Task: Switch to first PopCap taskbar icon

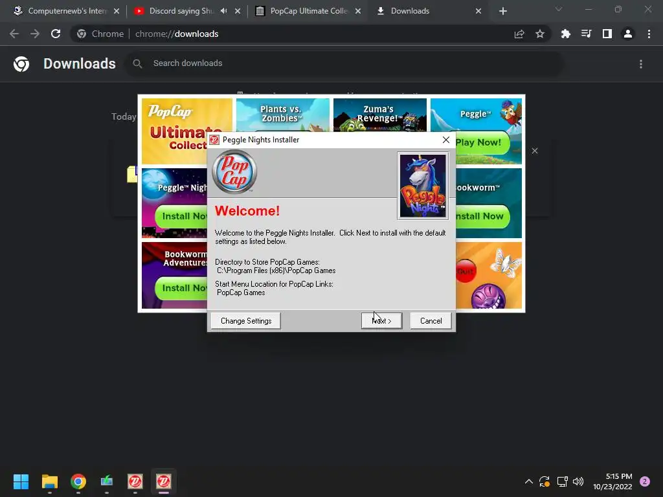Action: (135, 481)
